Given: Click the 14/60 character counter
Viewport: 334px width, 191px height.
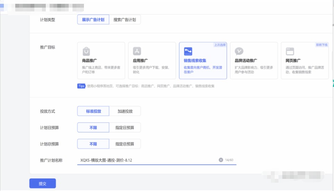Looking at the screenshot, I should click(229, 160).
